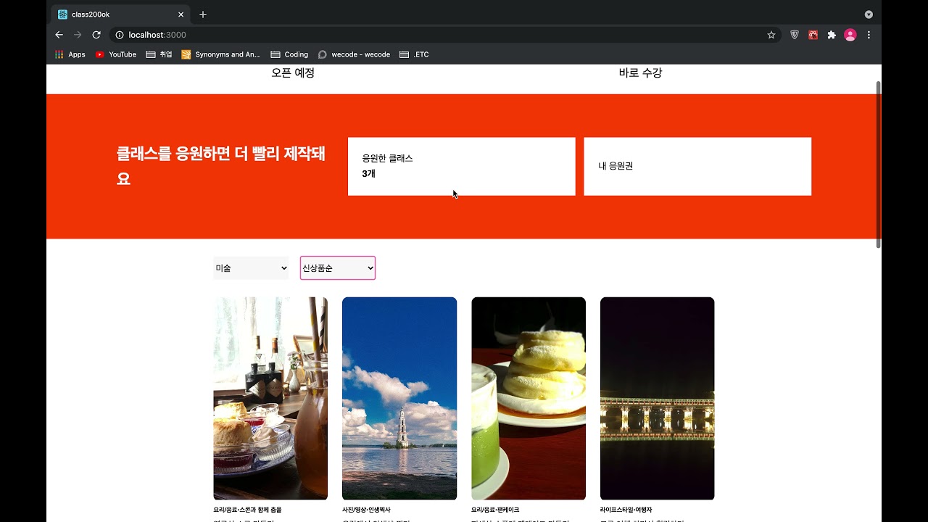Image resolution: width=928 pixels, height=522 pixels.
Task: Close the class200ok tab
Action: [181, 14]
